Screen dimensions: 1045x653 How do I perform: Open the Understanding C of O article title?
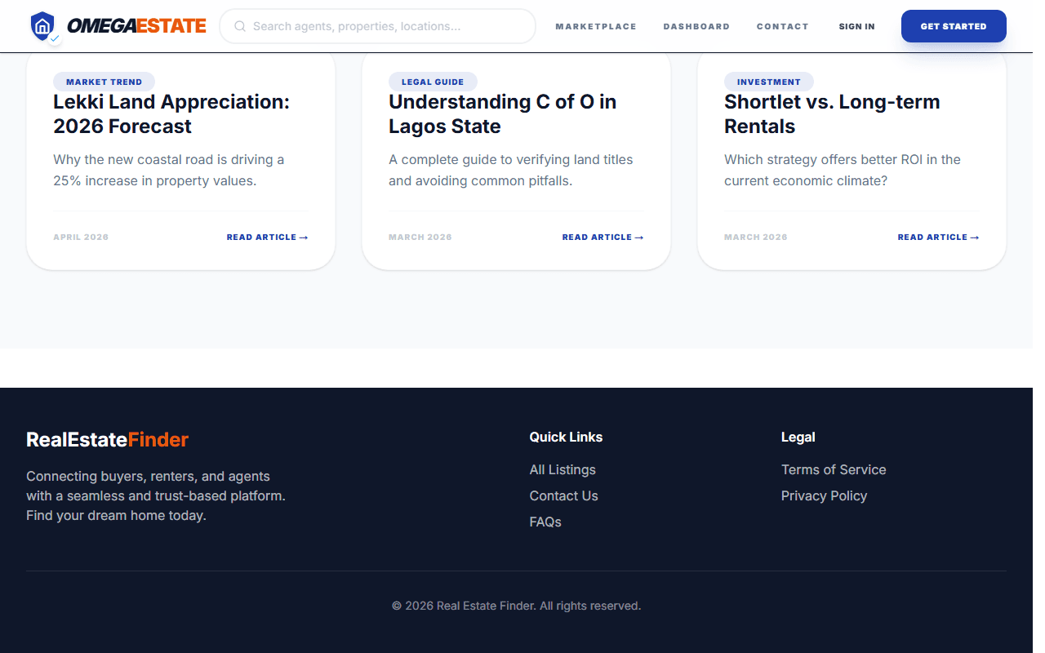[502, 114]
